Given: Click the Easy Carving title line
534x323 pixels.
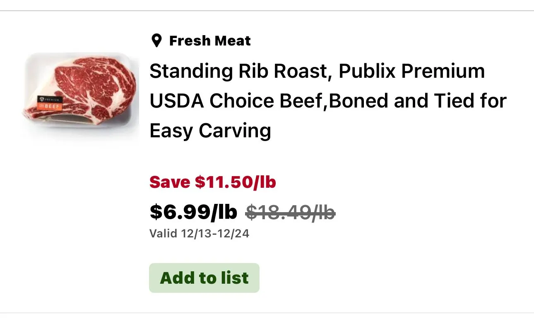Looking at the screenshot, I should [x=210, y=131].
